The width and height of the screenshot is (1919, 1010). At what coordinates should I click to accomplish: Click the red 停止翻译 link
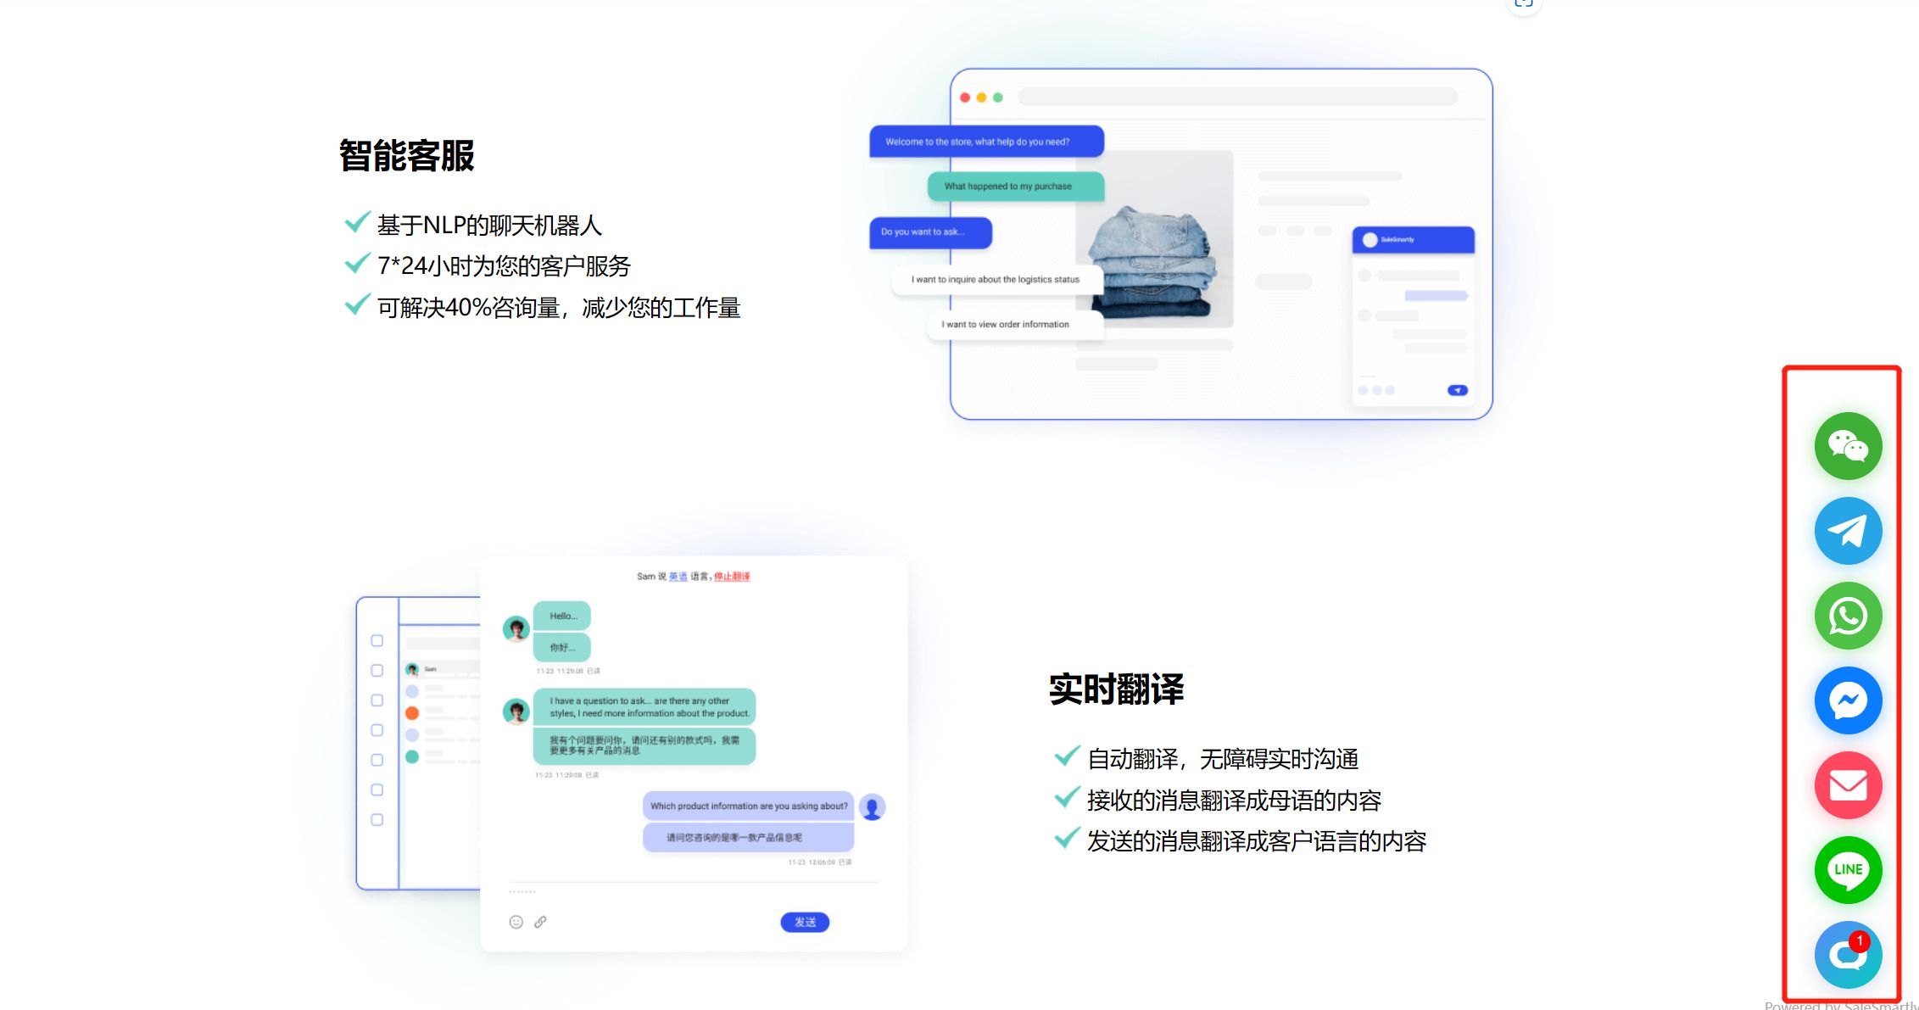coord(731,577)
